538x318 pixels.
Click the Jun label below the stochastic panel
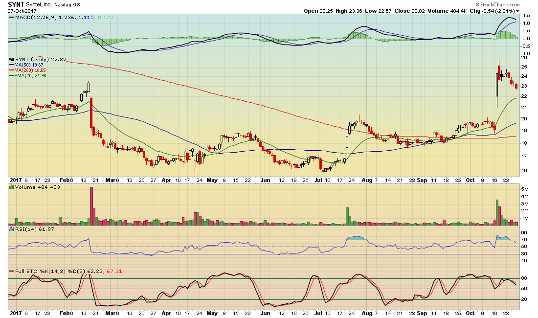[x=265, y=313]
